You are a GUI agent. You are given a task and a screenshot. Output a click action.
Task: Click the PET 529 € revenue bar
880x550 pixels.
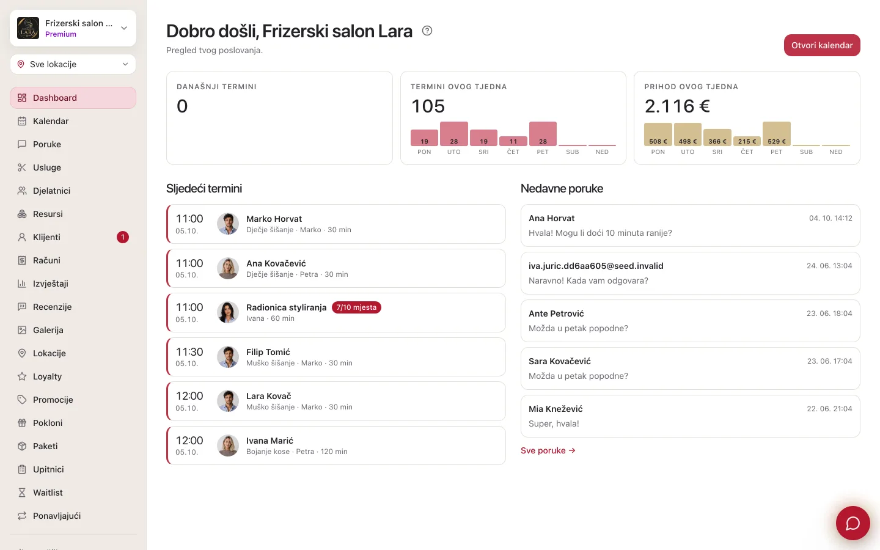click(777, 134)
